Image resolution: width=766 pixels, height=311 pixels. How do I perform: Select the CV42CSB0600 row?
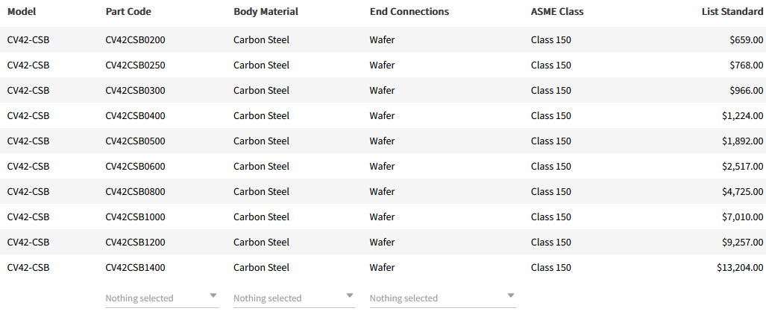pos(135,166)
